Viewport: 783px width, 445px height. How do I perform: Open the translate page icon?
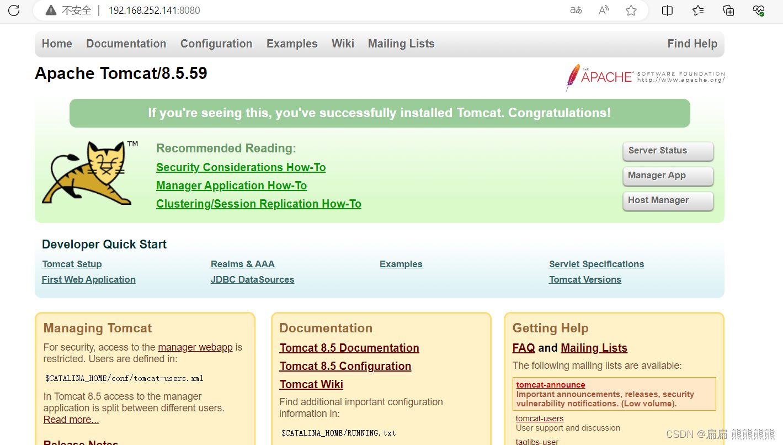point(576,10)
